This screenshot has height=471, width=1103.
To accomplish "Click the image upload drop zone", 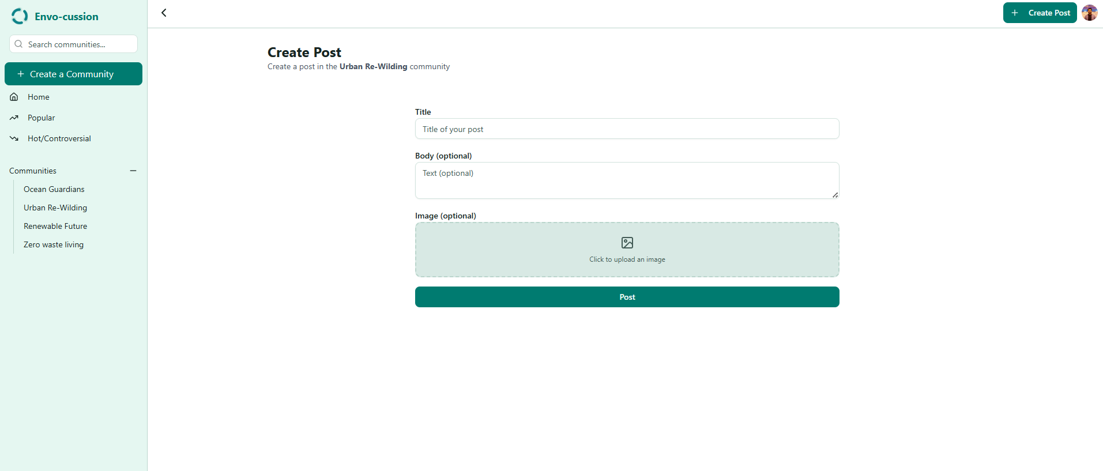I will [627, 250].
